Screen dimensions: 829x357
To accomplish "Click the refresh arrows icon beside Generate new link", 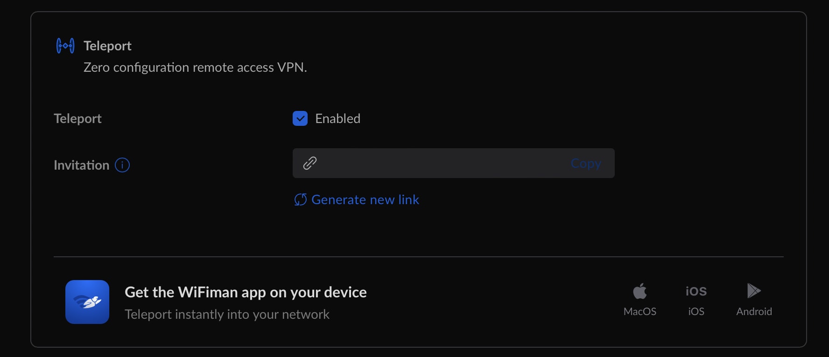I will tap(301, 199).
